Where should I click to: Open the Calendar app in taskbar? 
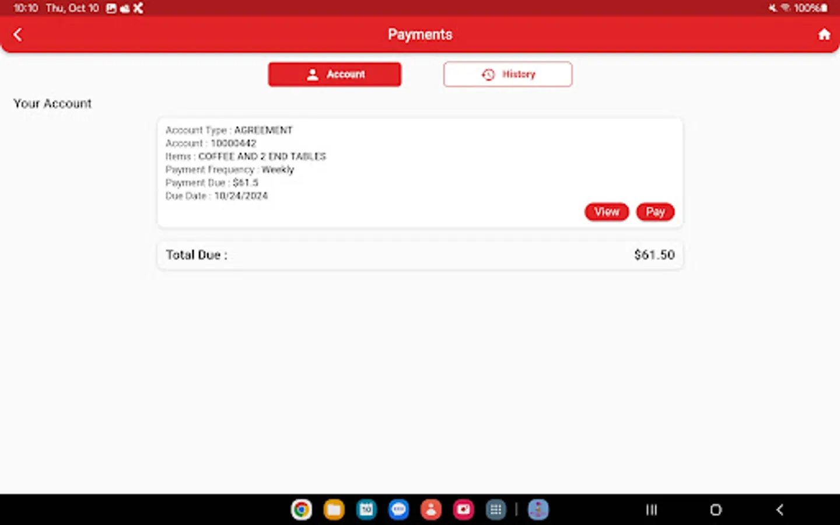tap(366, 510)
